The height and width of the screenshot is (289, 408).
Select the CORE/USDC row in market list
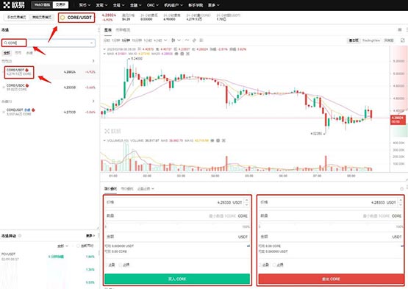coord(49,88)
